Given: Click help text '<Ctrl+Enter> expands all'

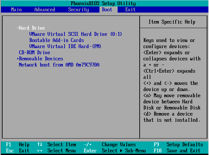Looking at the screenshot, I should [x=169, y=74].
